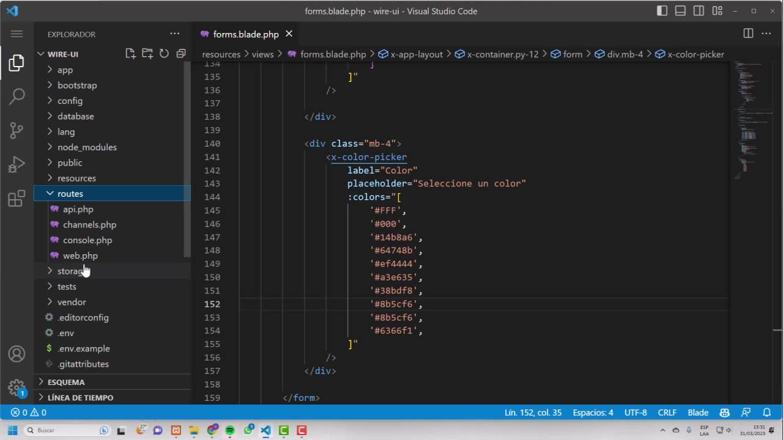Expand the bootstrap folder
783x440 pixels.
click(x=112, y=85)
